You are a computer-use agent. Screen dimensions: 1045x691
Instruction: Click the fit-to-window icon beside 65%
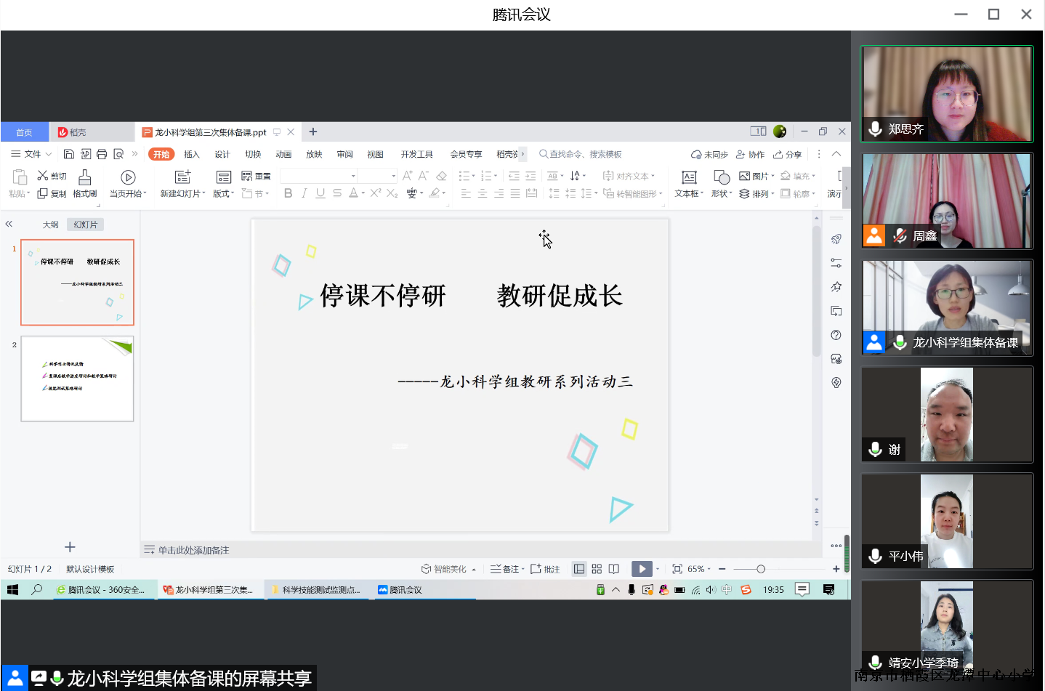pyautogui.click(x=677, y=569)
